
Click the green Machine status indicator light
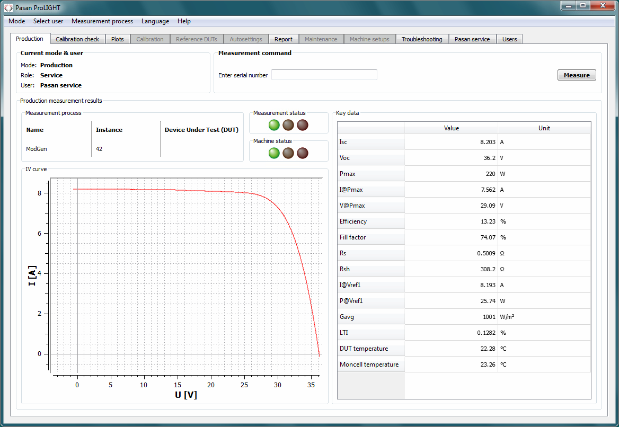274,153
